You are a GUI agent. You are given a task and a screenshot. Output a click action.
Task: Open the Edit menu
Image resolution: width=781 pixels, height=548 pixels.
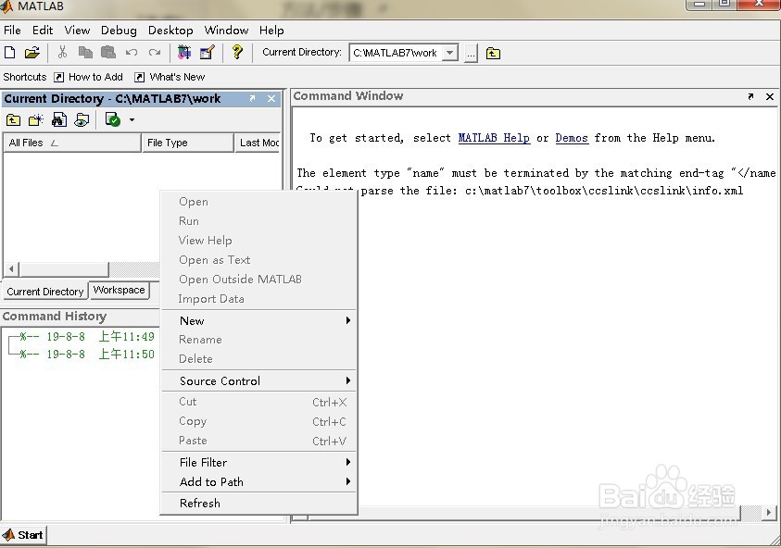point(43,31)
